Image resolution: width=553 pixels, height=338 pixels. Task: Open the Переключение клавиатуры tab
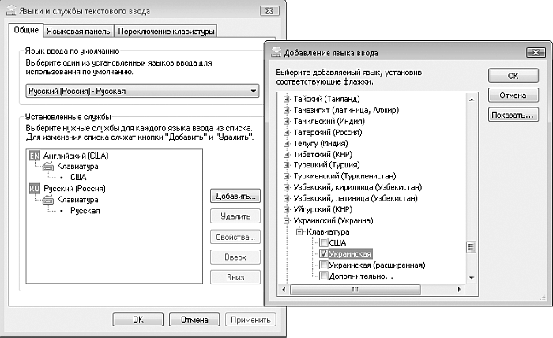[166, 32]
